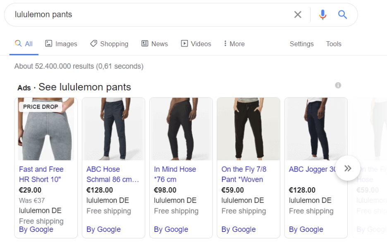
Task: Click By Google under Fast and Free Short
Action: [36, 229]
